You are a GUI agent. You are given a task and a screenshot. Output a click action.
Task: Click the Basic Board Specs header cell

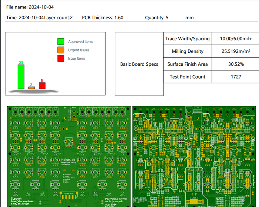pyautogui.click(x=139, y=64)
